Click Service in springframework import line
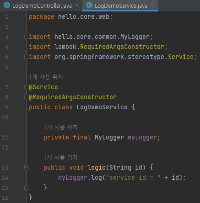This screenshot has height=203, width=200. tap(181, 57)
